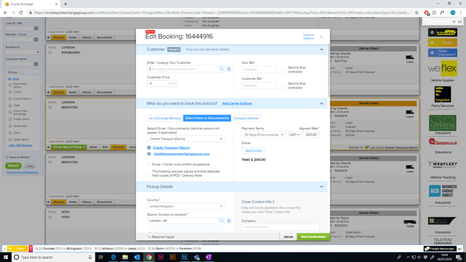Open Microsoft Edge from the taskbar
Image resolution: width=466 pixels, height=262 pixels.
(x=113, y=257)
